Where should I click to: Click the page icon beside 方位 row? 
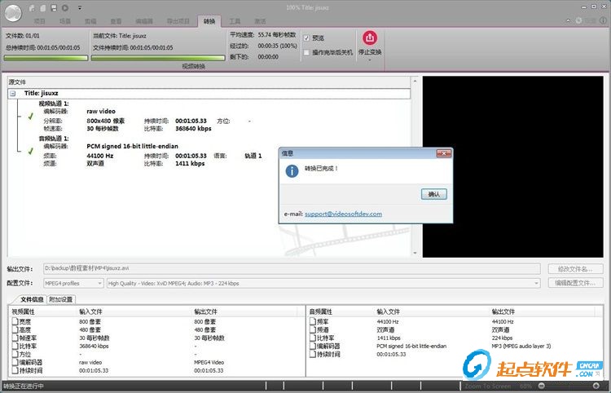pos(15,355)
